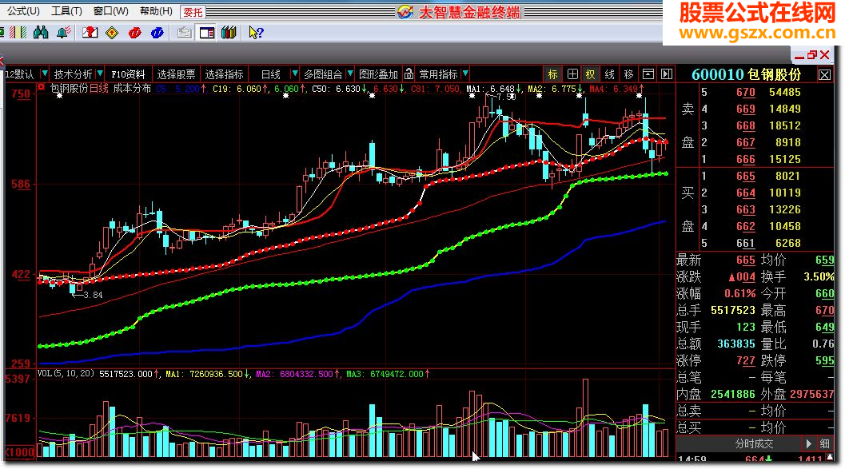Click the 选择股票 button
Viewport: 845px width, 469px height.
(176, 74)
